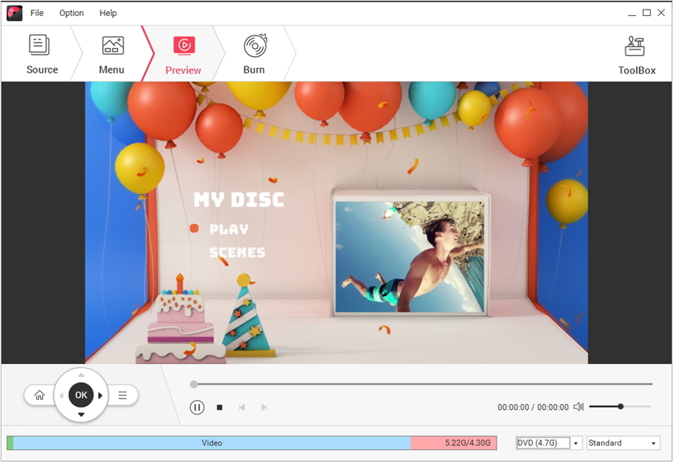The width and height of the screenshot is (673, 462).
Task: Click the remote's menu list icon
Action: click(123, 396)
